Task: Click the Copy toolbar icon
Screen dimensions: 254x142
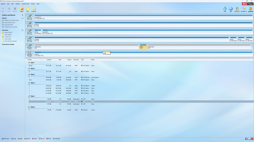Action: [x=28, y=9]
